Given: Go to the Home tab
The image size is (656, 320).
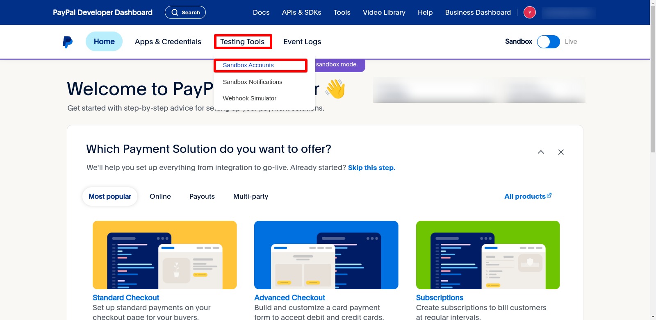Looking at the screenshot, I should tap(104, 41).
